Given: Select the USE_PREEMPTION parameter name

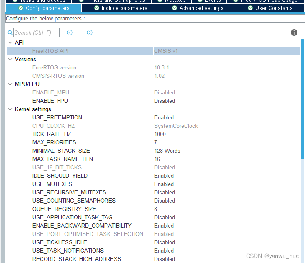Looking at the screenshot, I should coord(57,117).
